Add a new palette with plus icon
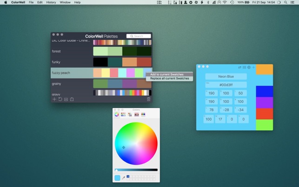This screenshot has height=187, width=299. click(x=54, y=99)
